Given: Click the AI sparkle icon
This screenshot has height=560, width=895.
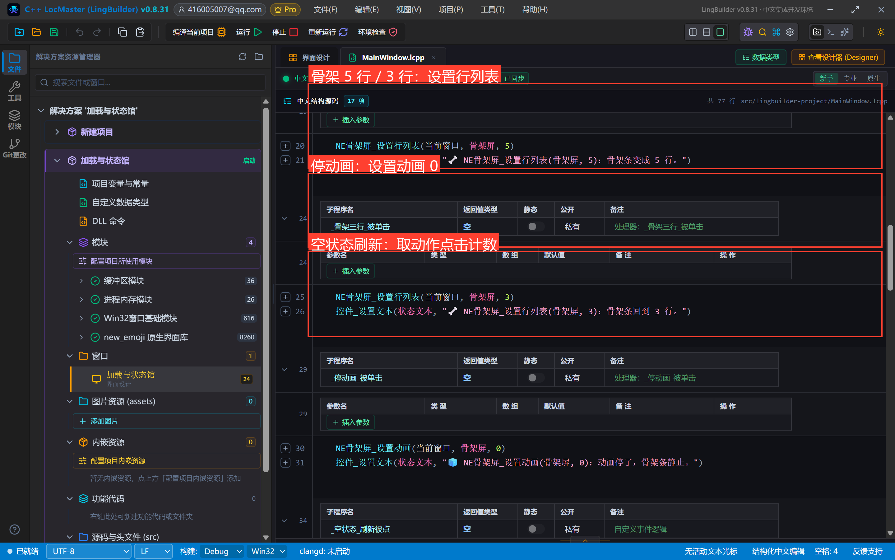Looking at the screenshot, I should click(845, 32).
